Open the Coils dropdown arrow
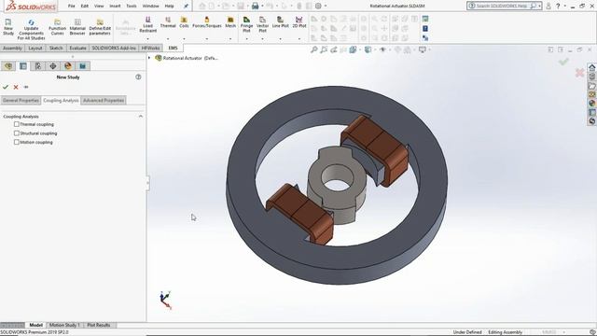This screenshot has width=597, height=336. (x=184, y=38)
